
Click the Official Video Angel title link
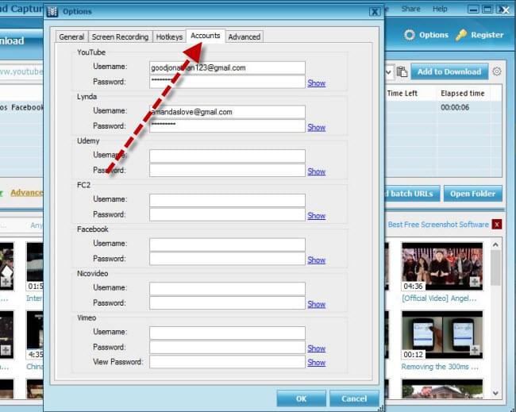pyautogui.click(x=439, y=298)
